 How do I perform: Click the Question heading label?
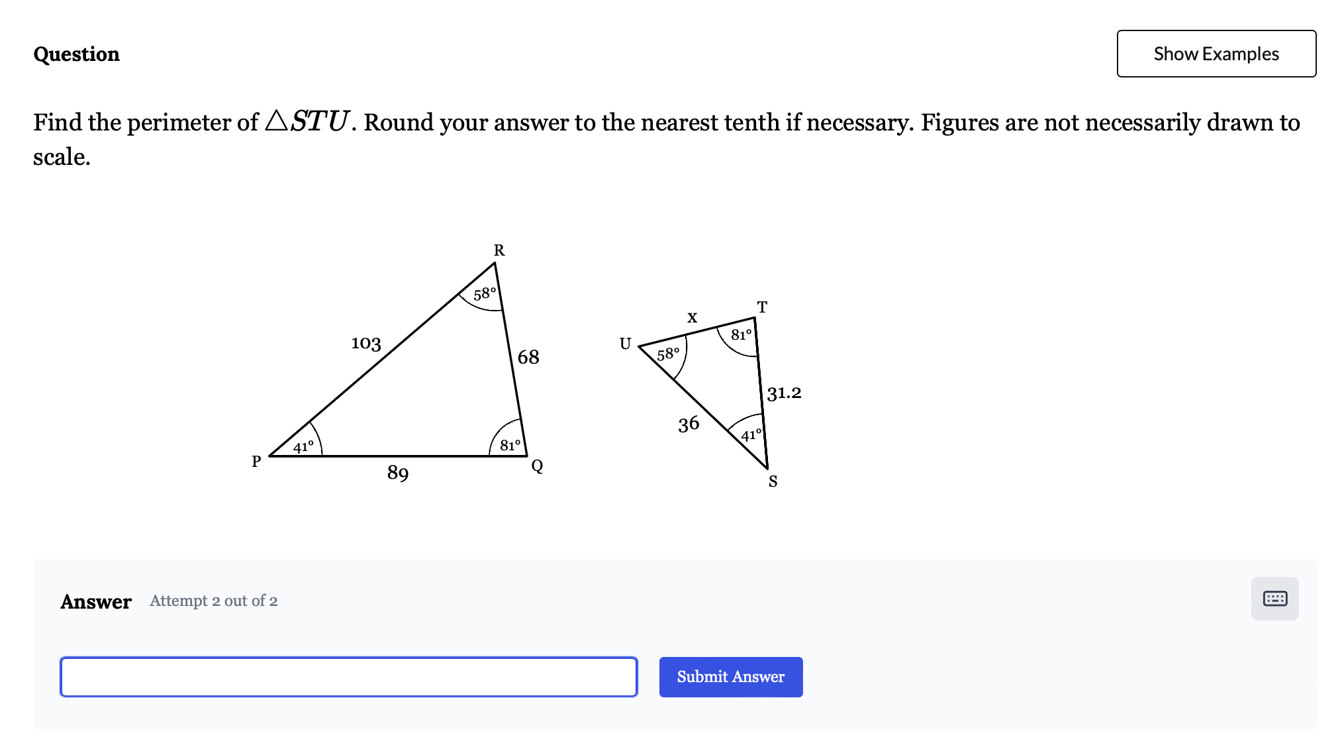pyautogui.click(x=76, y=54)
